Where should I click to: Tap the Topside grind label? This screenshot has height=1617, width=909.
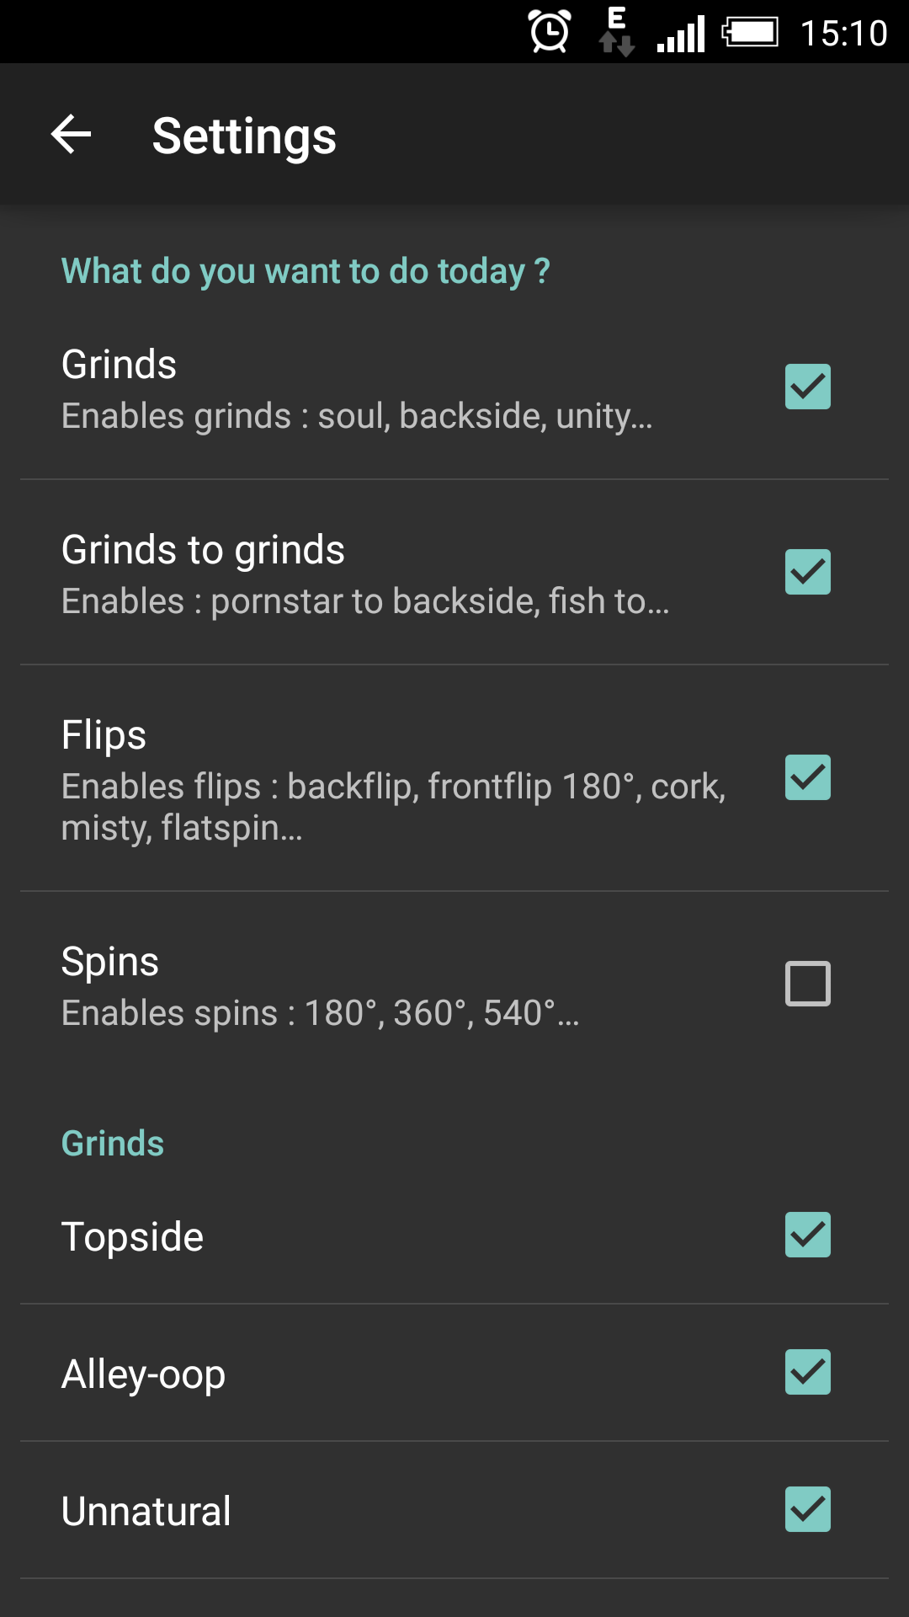pyautogui.click(x=132, y=1236)
